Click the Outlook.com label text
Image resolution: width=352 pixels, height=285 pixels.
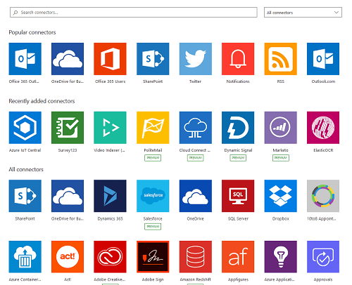click(x=323, y=81)
